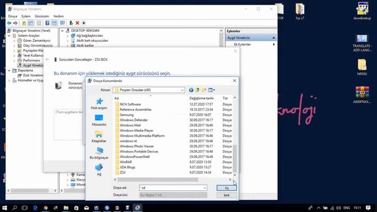
Task: Click the forward arrow in Computer Management toolbar
Action: [x=15, y=23]
